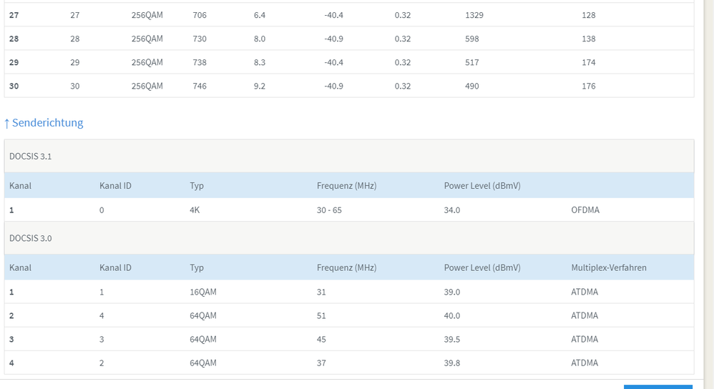
Task: Select the DOCSIS 3.0 section header row
Action: pyautogui.click(x=348, y=238)
